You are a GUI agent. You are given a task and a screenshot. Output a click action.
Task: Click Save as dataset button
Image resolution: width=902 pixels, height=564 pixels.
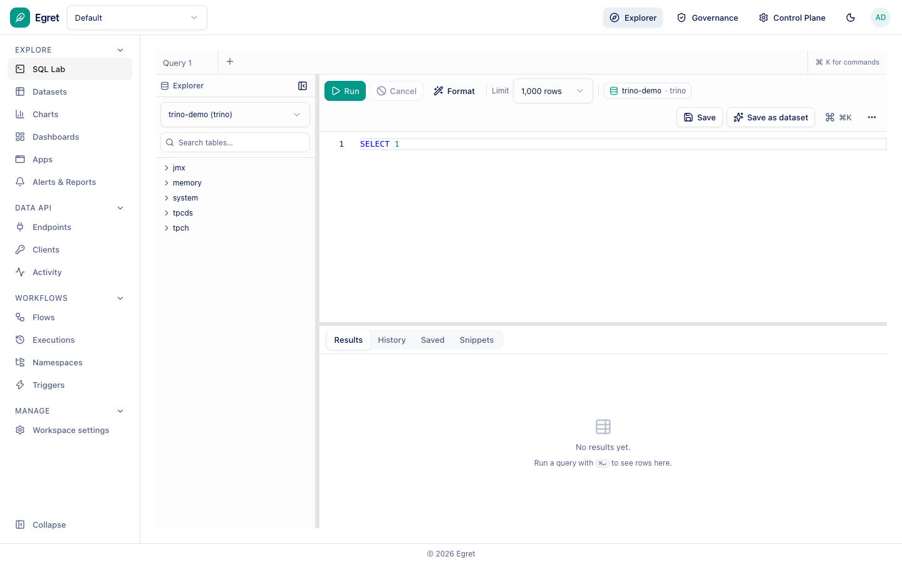[770, 117]
